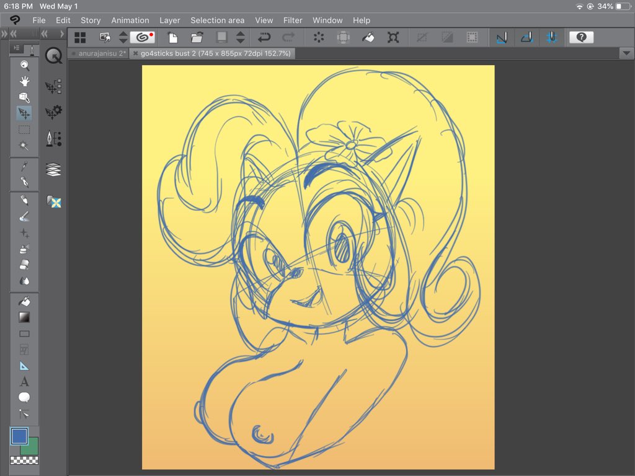This screenshot has width=635, height=476.
Task: Expand the canvas tab list dropdown arrow
Action: click(x=625, y=53)
